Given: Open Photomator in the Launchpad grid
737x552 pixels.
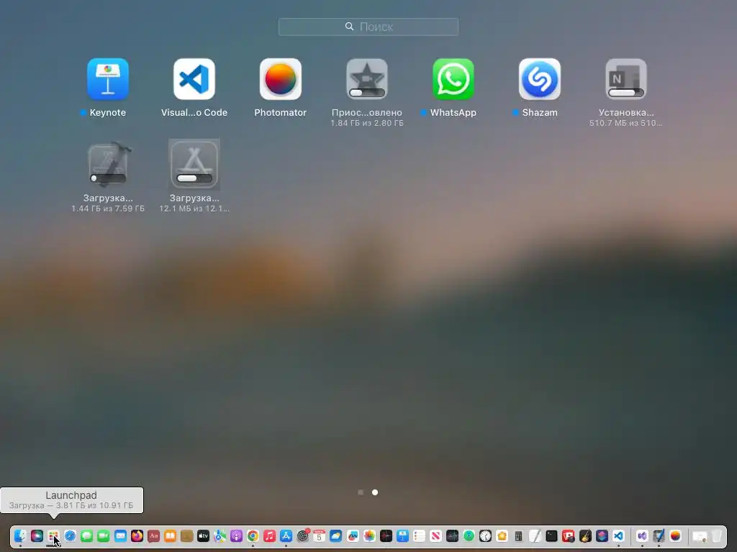Looking at the screenshot, I should (281, 79).
